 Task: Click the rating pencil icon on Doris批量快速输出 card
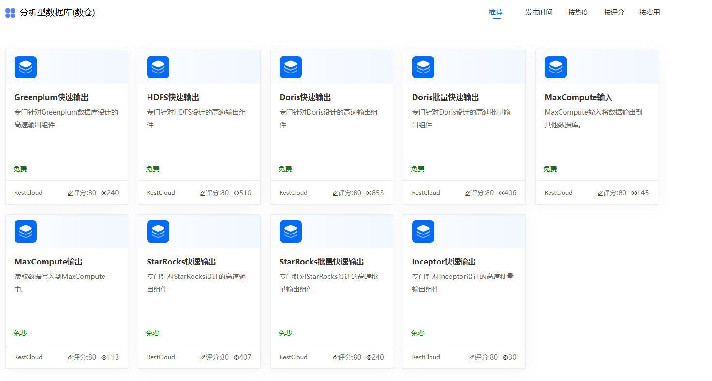(x=468, y=193)
